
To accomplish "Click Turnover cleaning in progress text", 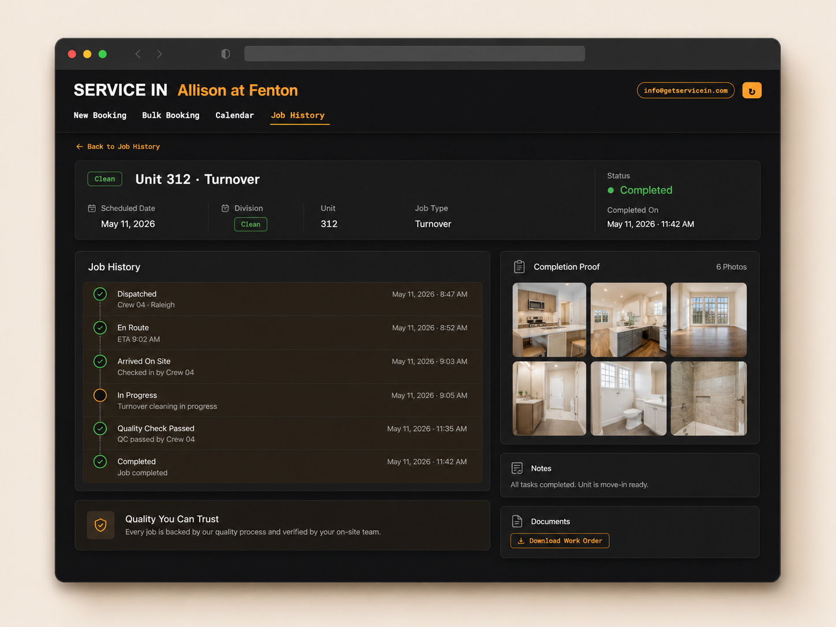I will click(167, 406).
